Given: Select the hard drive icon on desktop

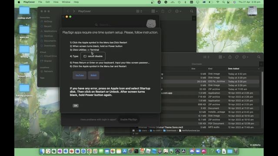Looking at the screenshot, I should coord(252,11).
